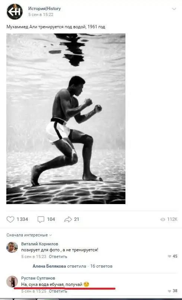This screenshot has height=300, width=182.
Task: Like Рустам Султанов's comment heart
Action: (169, 291)
